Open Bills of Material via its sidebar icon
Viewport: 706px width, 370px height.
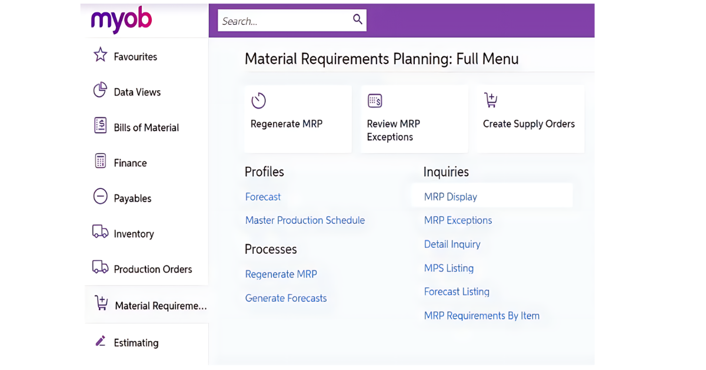100,127
